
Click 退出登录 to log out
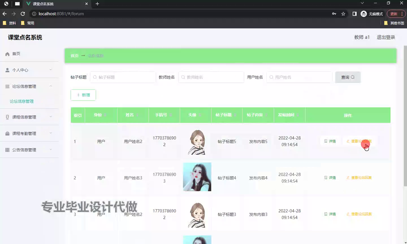click(x=386, y=37)
